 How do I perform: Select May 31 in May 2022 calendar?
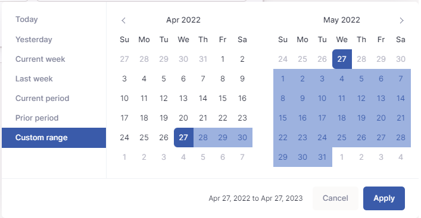322,157
